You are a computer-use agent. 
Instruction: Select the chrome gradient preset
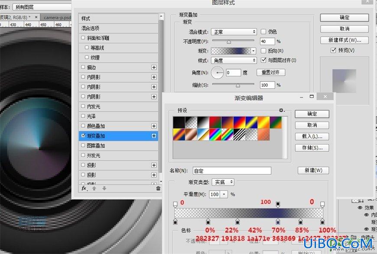tap(203, 135)
